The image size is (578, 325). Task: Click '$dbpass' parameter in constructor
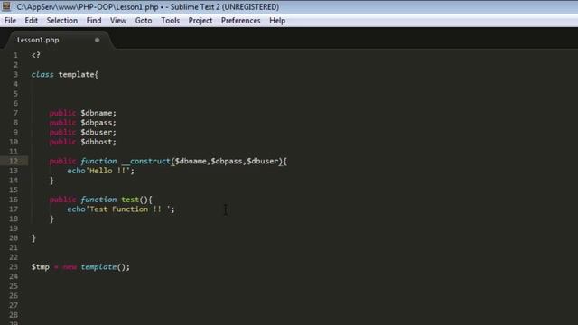[x=227, y=161]
